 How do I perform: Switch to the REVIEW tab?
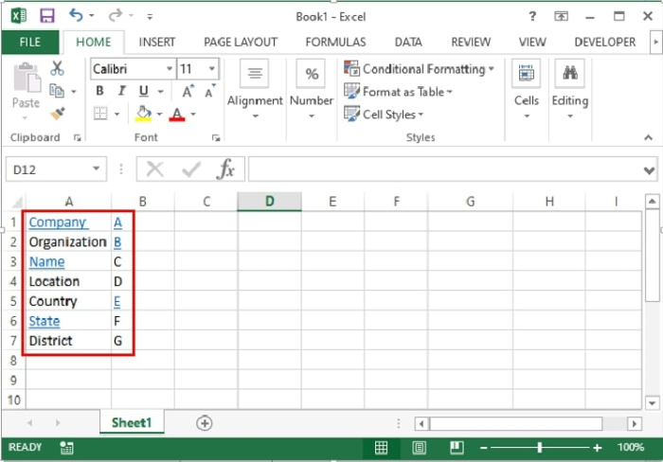[471, 42]
